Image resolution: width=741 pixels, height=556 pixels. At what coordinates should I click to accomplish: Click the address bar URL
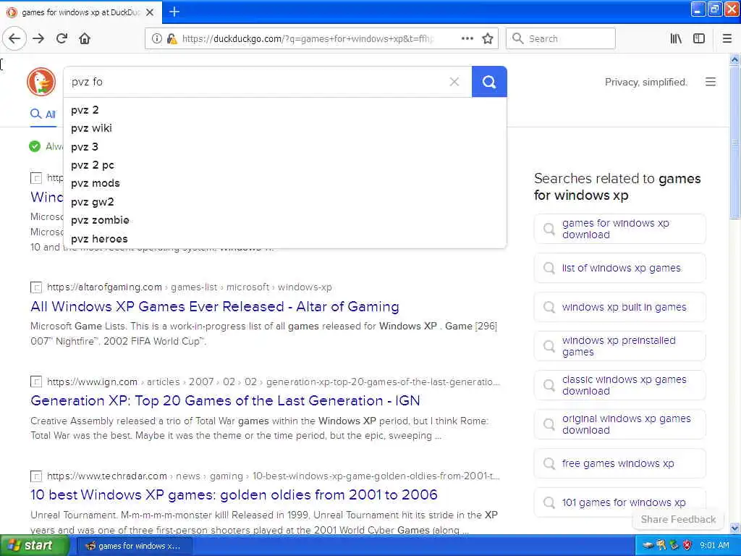pyautogui.click(x=307, y=39)
